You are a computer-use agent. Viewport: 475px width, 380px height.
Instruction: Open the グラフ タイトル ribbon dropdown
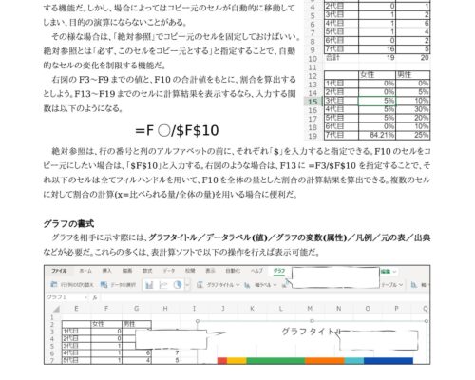[x=218, y=285]
